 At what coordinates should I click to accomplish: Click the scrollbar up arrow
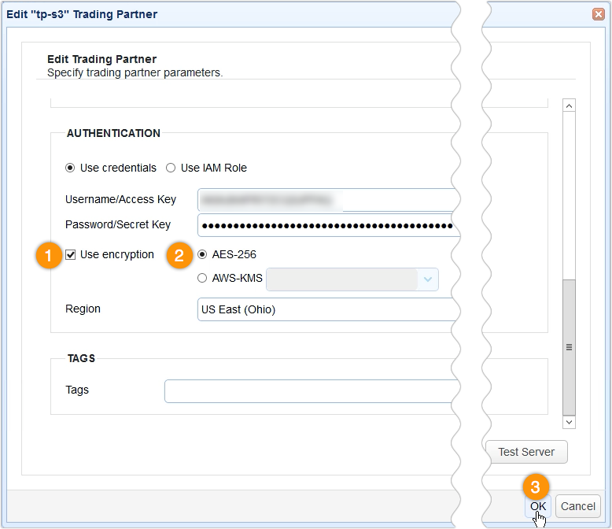[570, 105]
